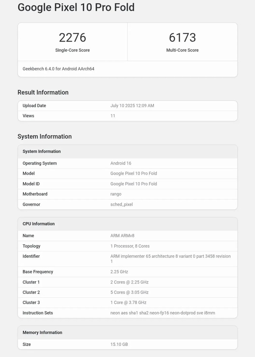Click the Memory Information table header

(42, 332)
